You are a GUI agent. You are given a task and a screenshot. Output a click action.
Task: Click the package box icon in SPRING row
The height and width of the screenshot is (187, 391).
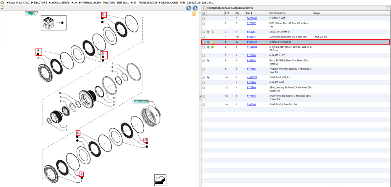[x=212, y=42]
